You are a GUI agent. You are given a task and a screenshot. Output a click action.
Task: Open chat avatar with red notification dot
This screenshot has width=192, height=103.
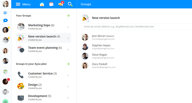click(x=6, y=82)
